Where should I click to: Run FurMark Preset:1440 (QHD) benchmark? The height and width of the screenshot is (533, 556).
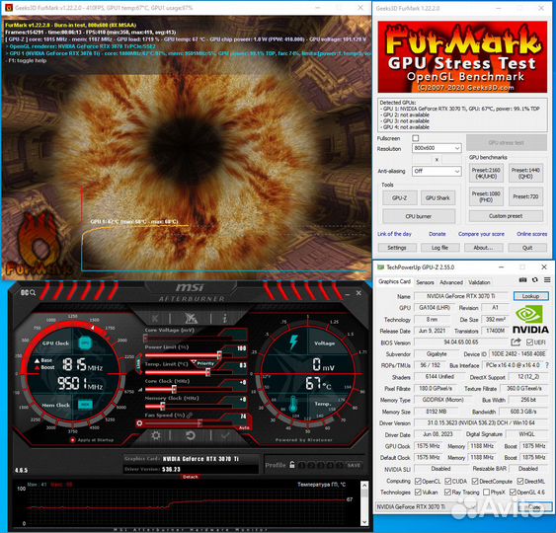pos(525,173)
